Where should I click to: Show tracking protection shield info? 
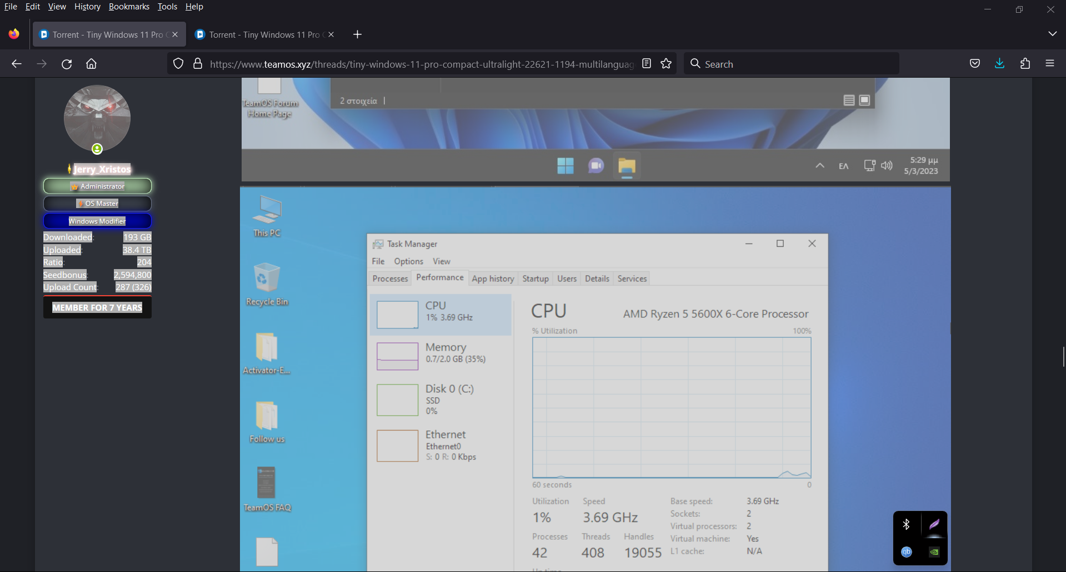(x=178, y=64)
